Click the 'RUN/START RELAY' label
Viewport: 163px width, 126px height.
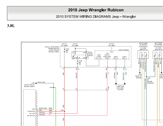click(91, 54)
